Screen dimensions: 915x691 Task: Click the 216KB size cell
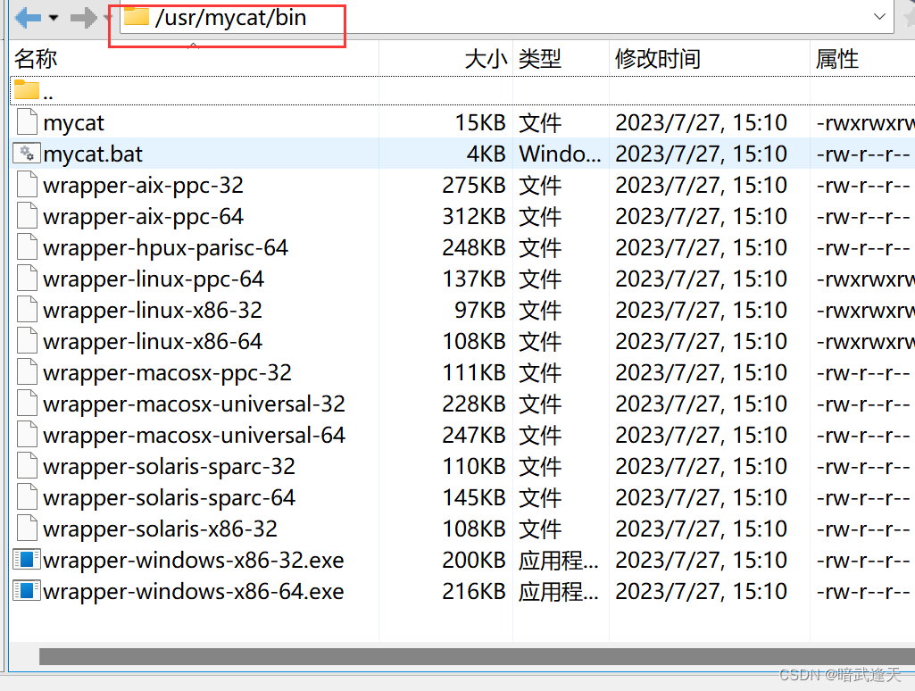coord(474,592)
